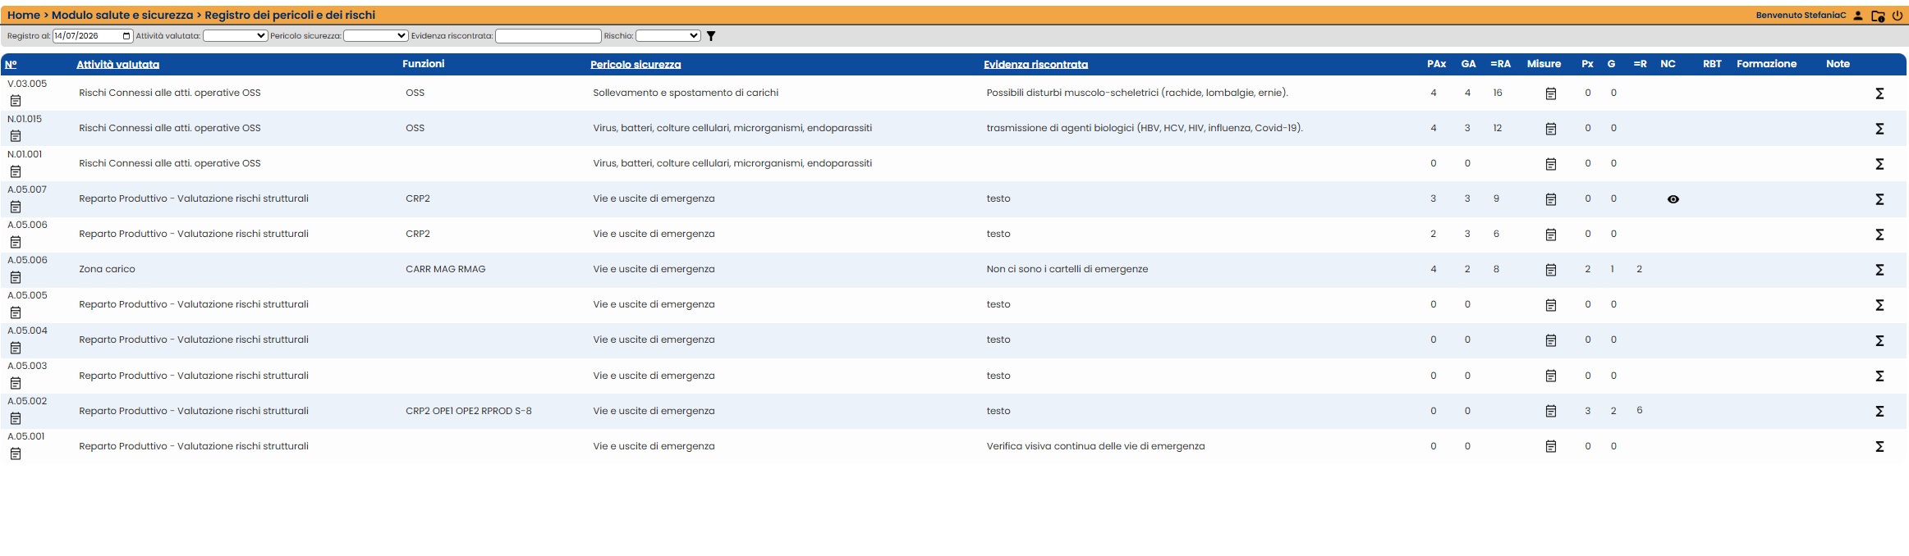The height and width of the screenshot is (556, 1909).
Task: Click the power logout icon
Action: pyautogui.click(x=1898, y=16)
